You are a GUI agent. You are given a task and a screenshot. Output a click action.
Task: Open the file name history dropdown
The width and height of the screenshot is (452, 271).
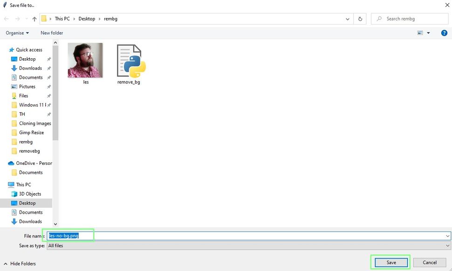pos(447,236)
